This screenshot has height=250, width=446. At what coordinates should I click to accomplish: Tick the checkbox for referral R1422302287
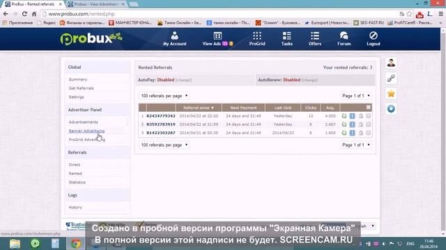[369, 133]
